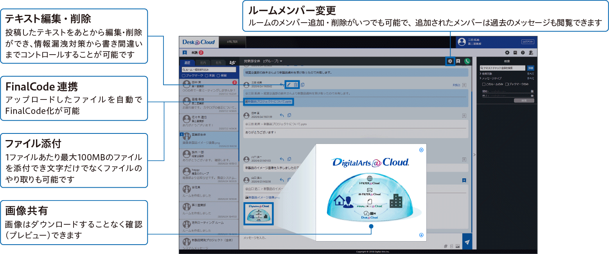
Task: Click the 詳細 search button
Action: coord(530,68)
